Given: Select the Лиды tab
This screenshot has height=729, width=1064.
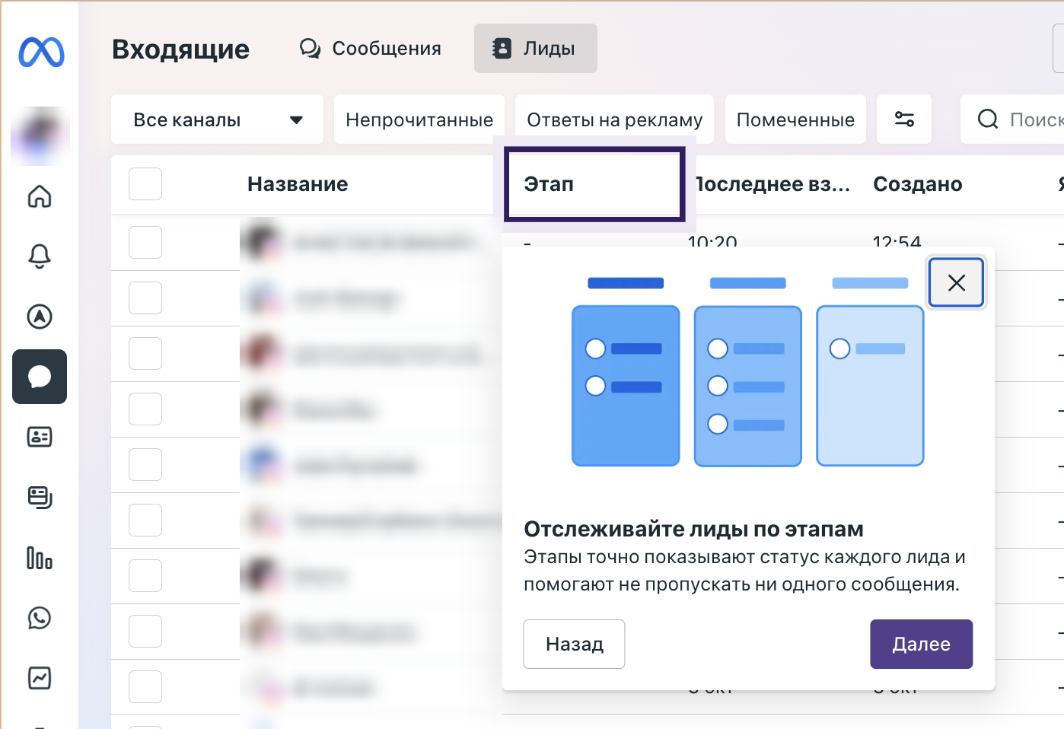Looking at the screenshot, I should [x=536, y=49].
